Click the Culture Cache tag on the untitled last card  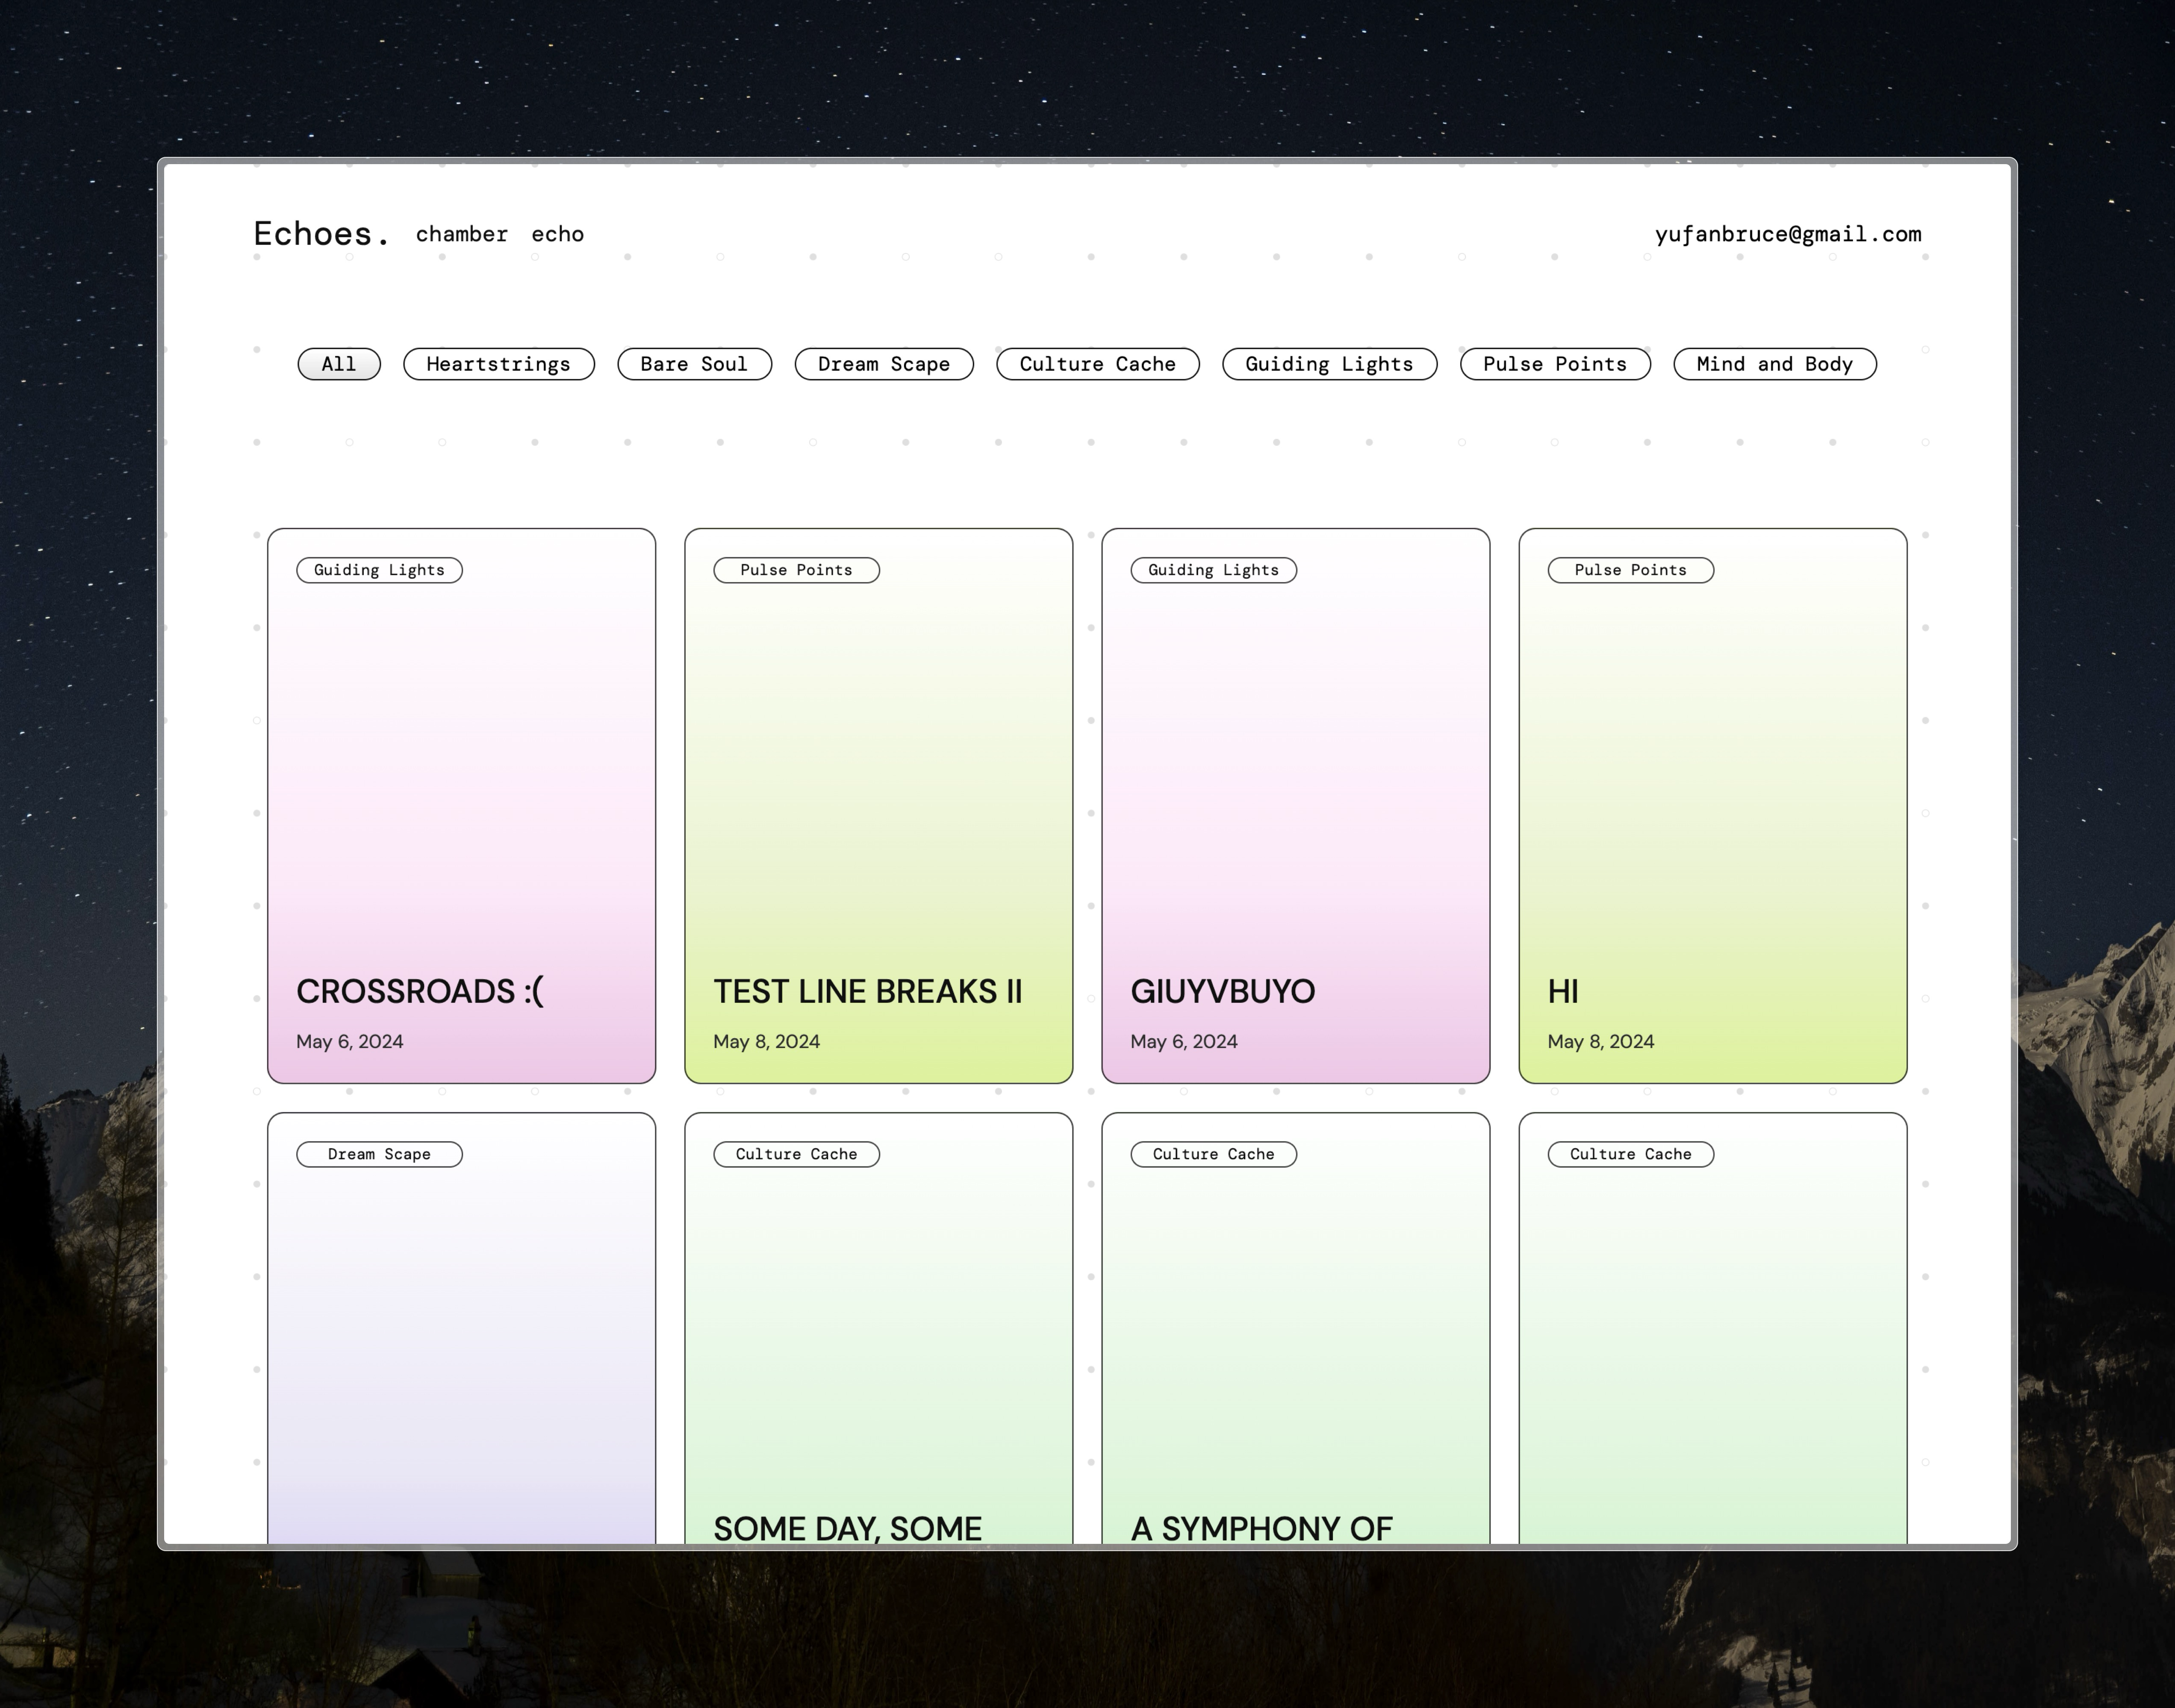1630,1154
